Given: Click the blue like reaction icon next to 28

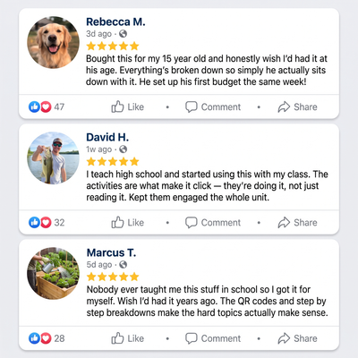Looking at the screenshot, I should coord(34,338).
